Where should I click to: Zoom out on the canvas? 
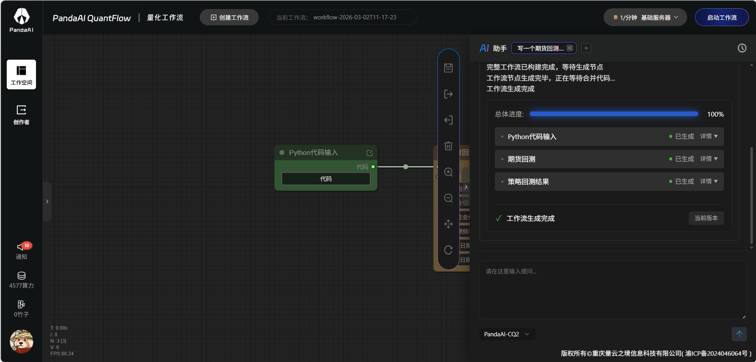point(448,198)
